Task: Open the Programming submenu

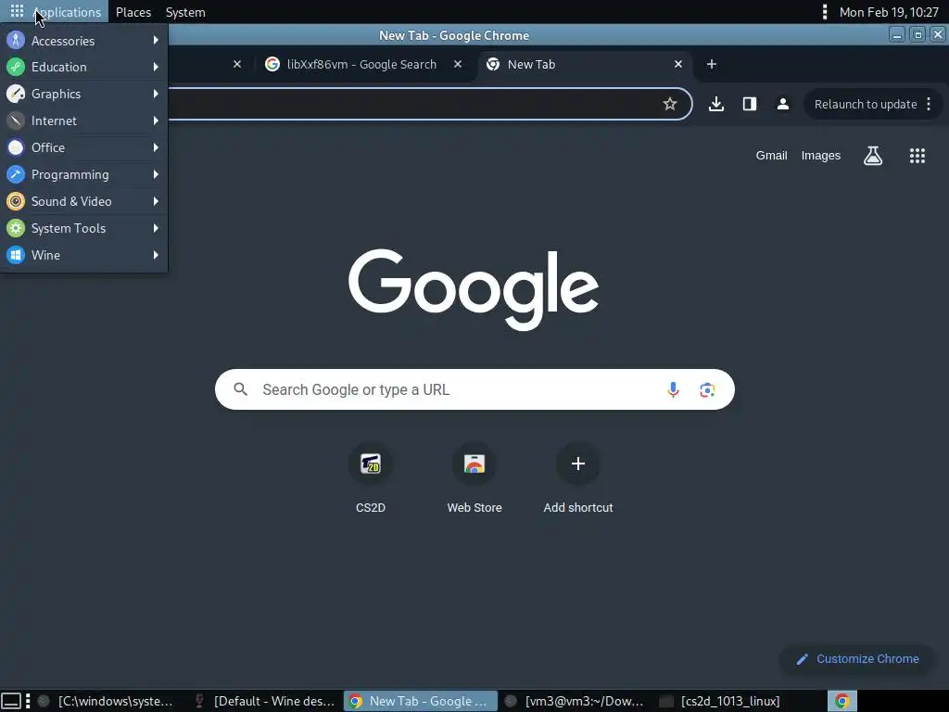Action: coord(83,174)
